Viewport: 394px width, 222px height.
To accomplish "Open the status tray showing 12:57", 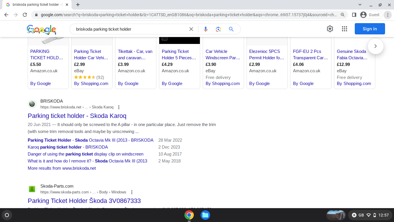I will point(370,215).
